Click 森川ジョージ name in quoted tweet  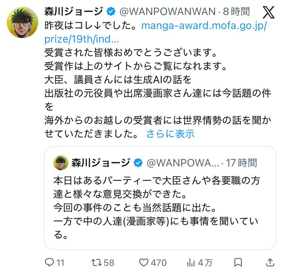click(x=101, y=163)
